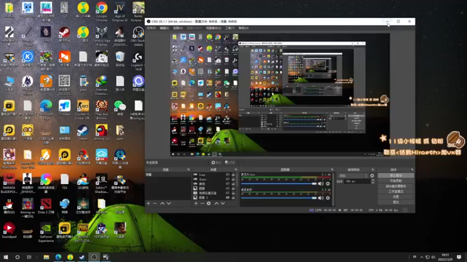Open the Sekiro Shadows shortcut
The image size is (467, 262).
(101, 183)
